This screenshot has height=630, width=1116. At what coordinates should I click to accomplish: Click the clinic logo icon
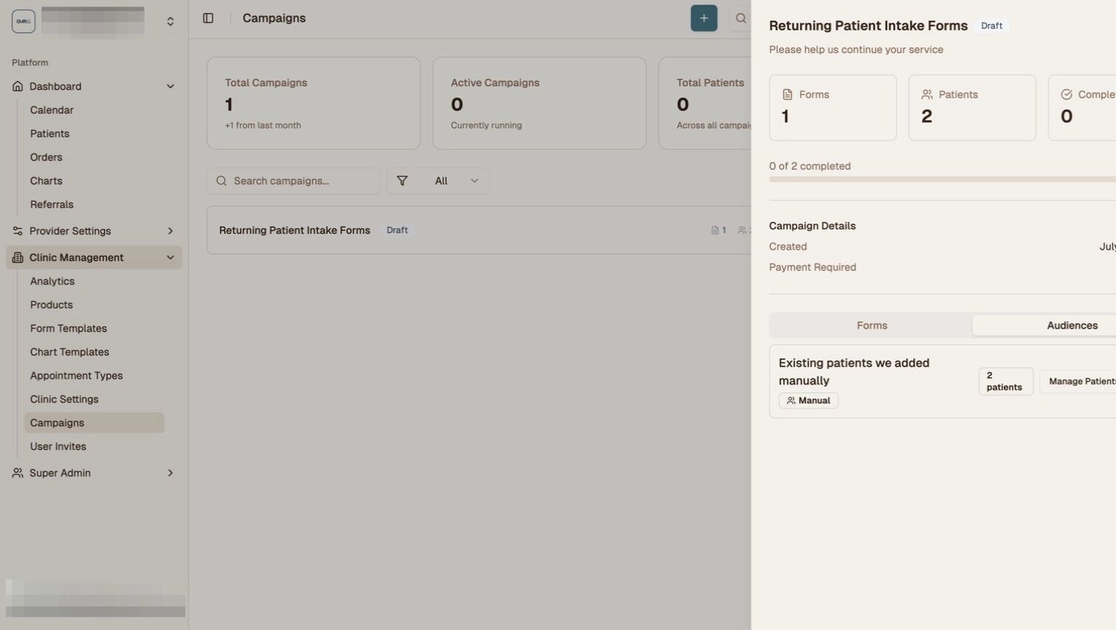tap(24, 21)
